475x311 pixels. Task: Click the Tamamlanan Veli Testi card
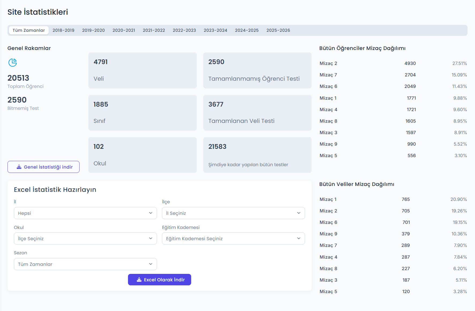click(257, 113)
